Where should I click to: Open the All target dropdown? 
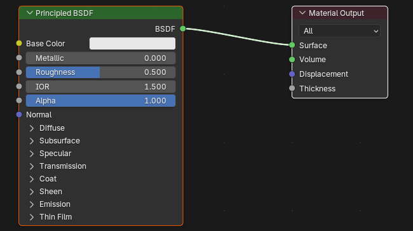click(339, 31)
